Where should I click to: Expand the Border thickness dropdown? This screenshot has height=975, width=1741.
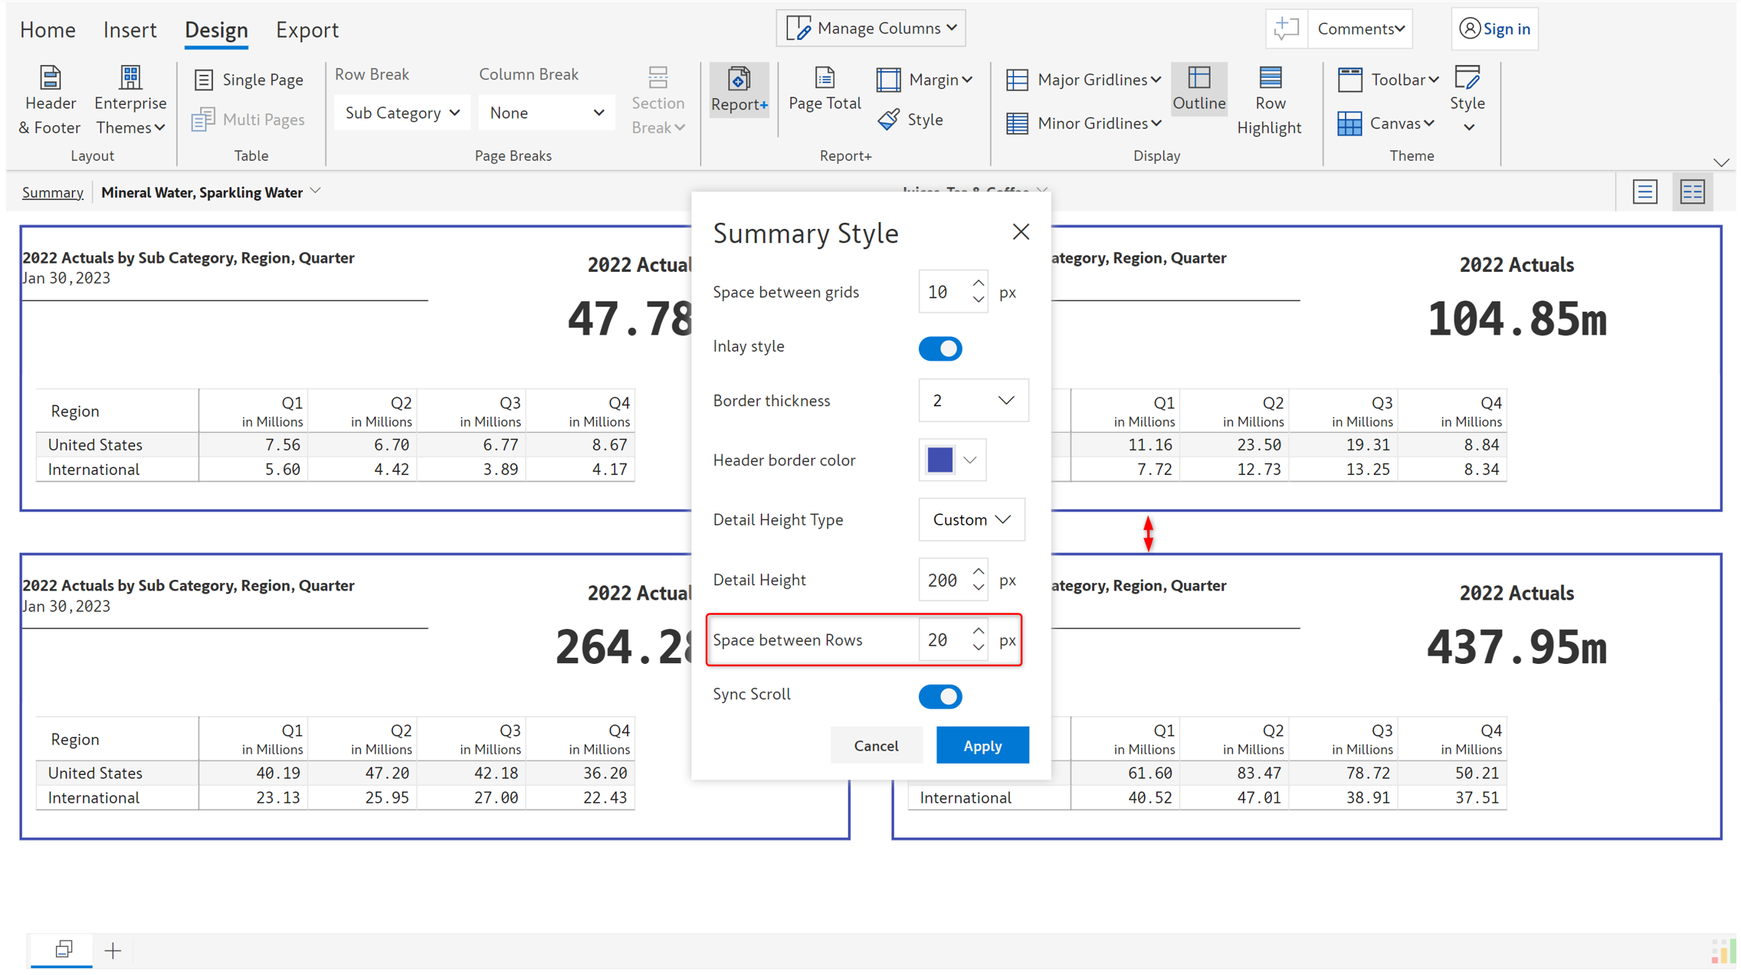973,400
